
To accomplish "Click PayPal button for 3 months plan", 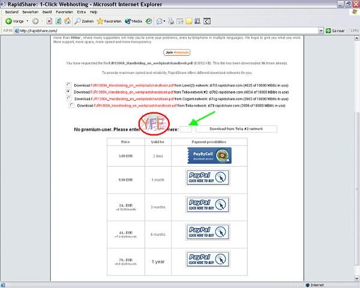I will click(x=208, y=205).
